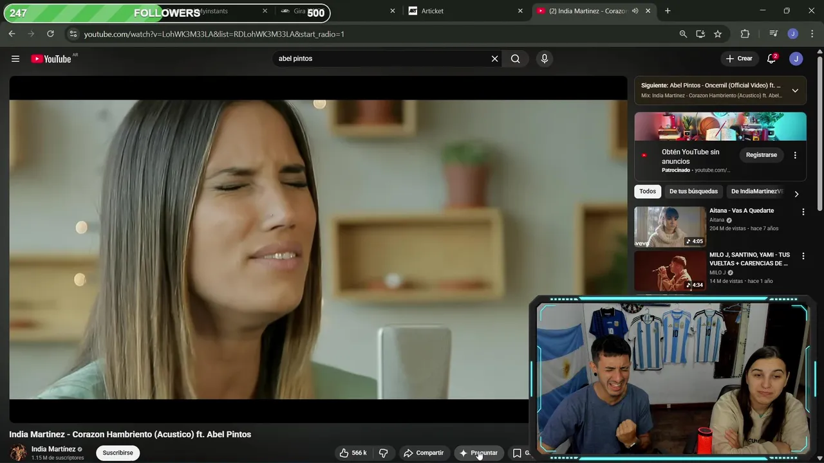The height and width of the screenshot is (463, 824).
Task: Click Registrarse on the YouTube ad
Action: (x=762, y=155)
